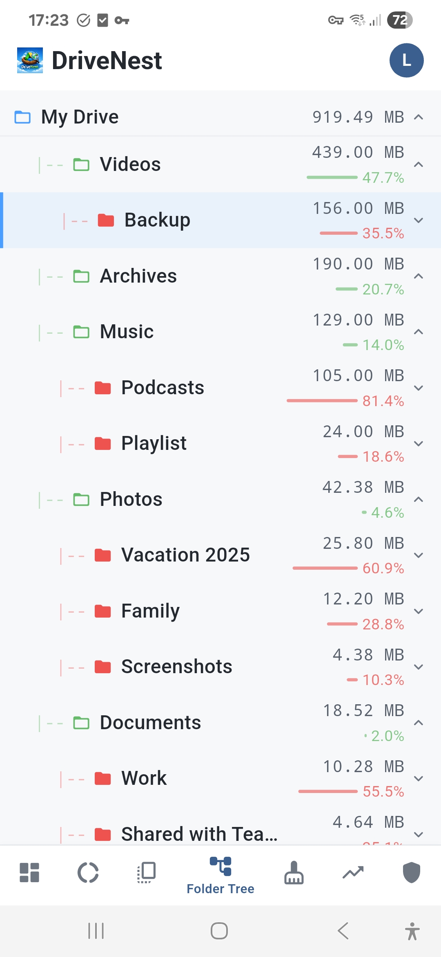Tap the Podcasts 81.4% usage bar

tap(322, 401)
